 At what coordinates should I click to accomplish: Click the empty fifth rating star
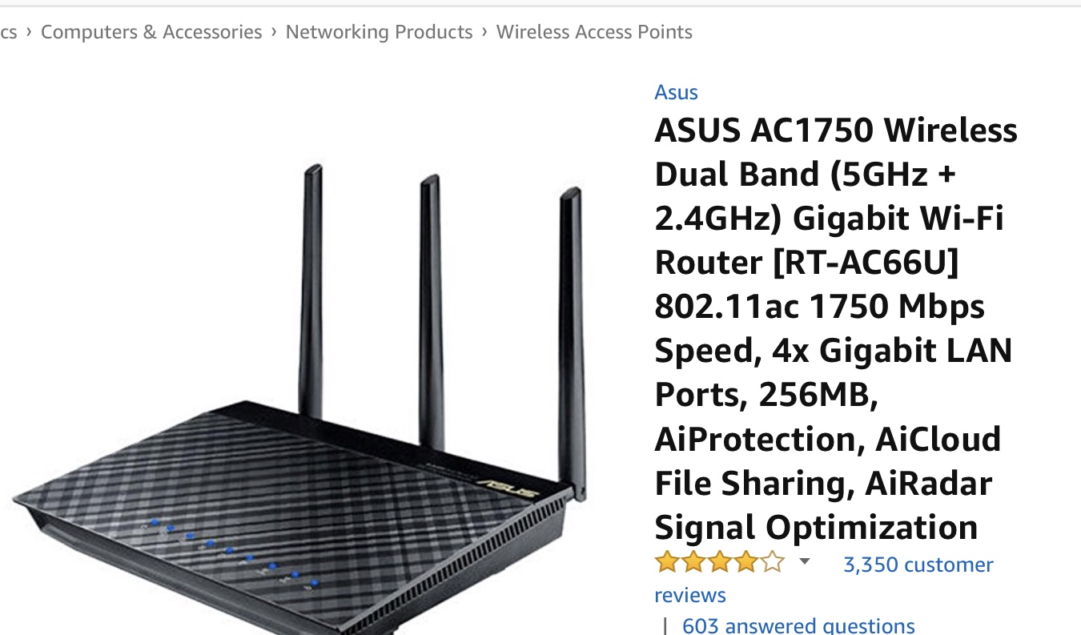pos(772,563)
